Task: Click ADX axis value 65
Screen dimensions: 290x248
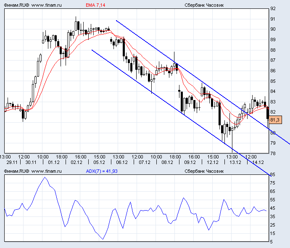Action: [272, 191]
